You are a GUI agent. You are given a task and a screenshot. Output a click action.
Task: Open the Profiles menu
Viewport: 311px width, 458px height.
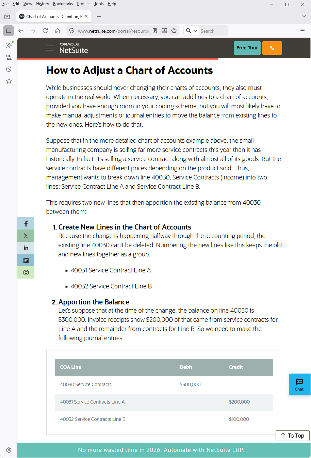coord(84,4)
